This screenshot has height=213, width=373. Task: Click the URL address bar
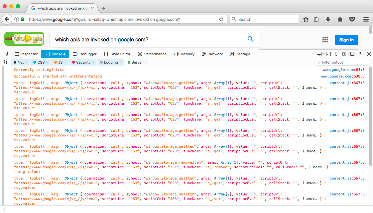[x=122, y=20]
